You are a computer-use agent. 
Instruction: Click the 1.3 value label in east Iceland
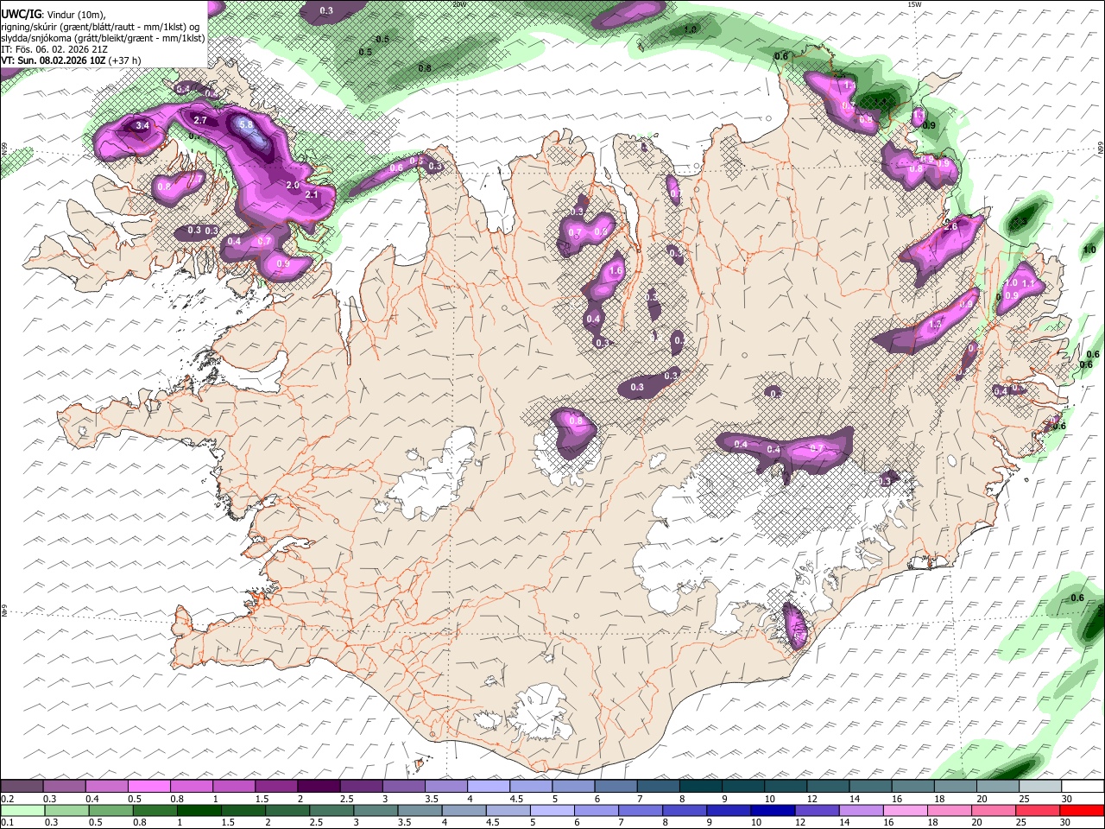936,325
